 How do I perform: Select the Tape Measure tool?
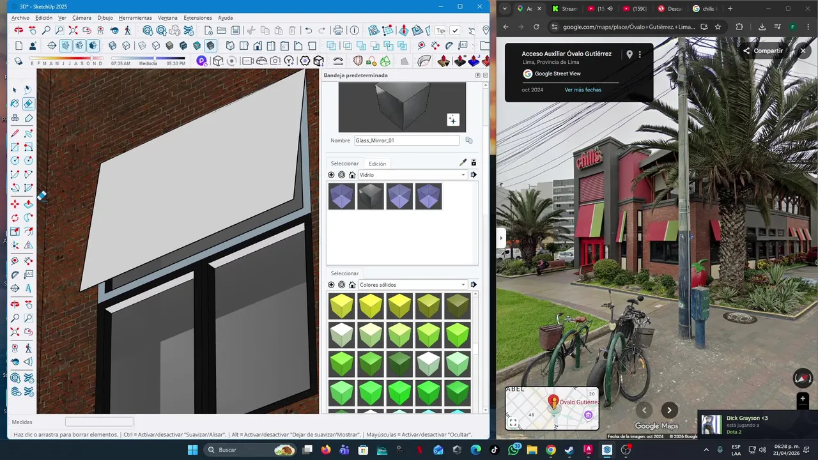15,261
